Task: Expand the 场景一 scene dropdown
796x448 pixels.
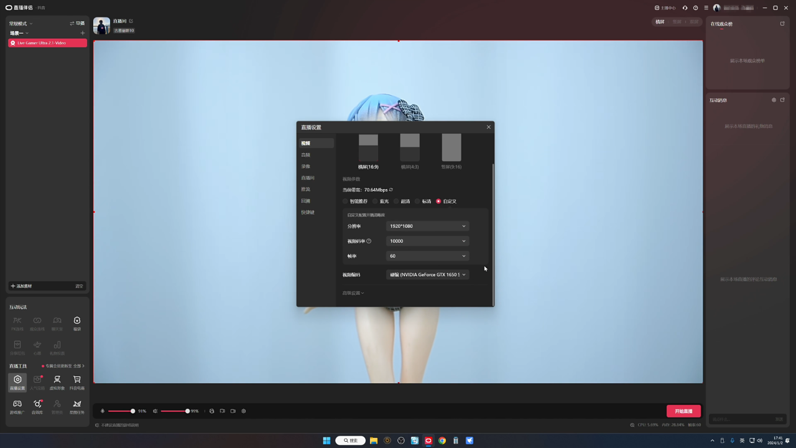Action: (x=19, y=33)
